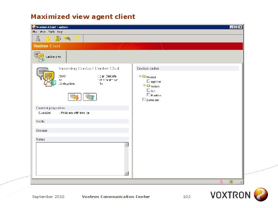The image size is (278, 208).
Task: Click the Contact properties section header
Action: pyautogui.click(x=82, y=108)
